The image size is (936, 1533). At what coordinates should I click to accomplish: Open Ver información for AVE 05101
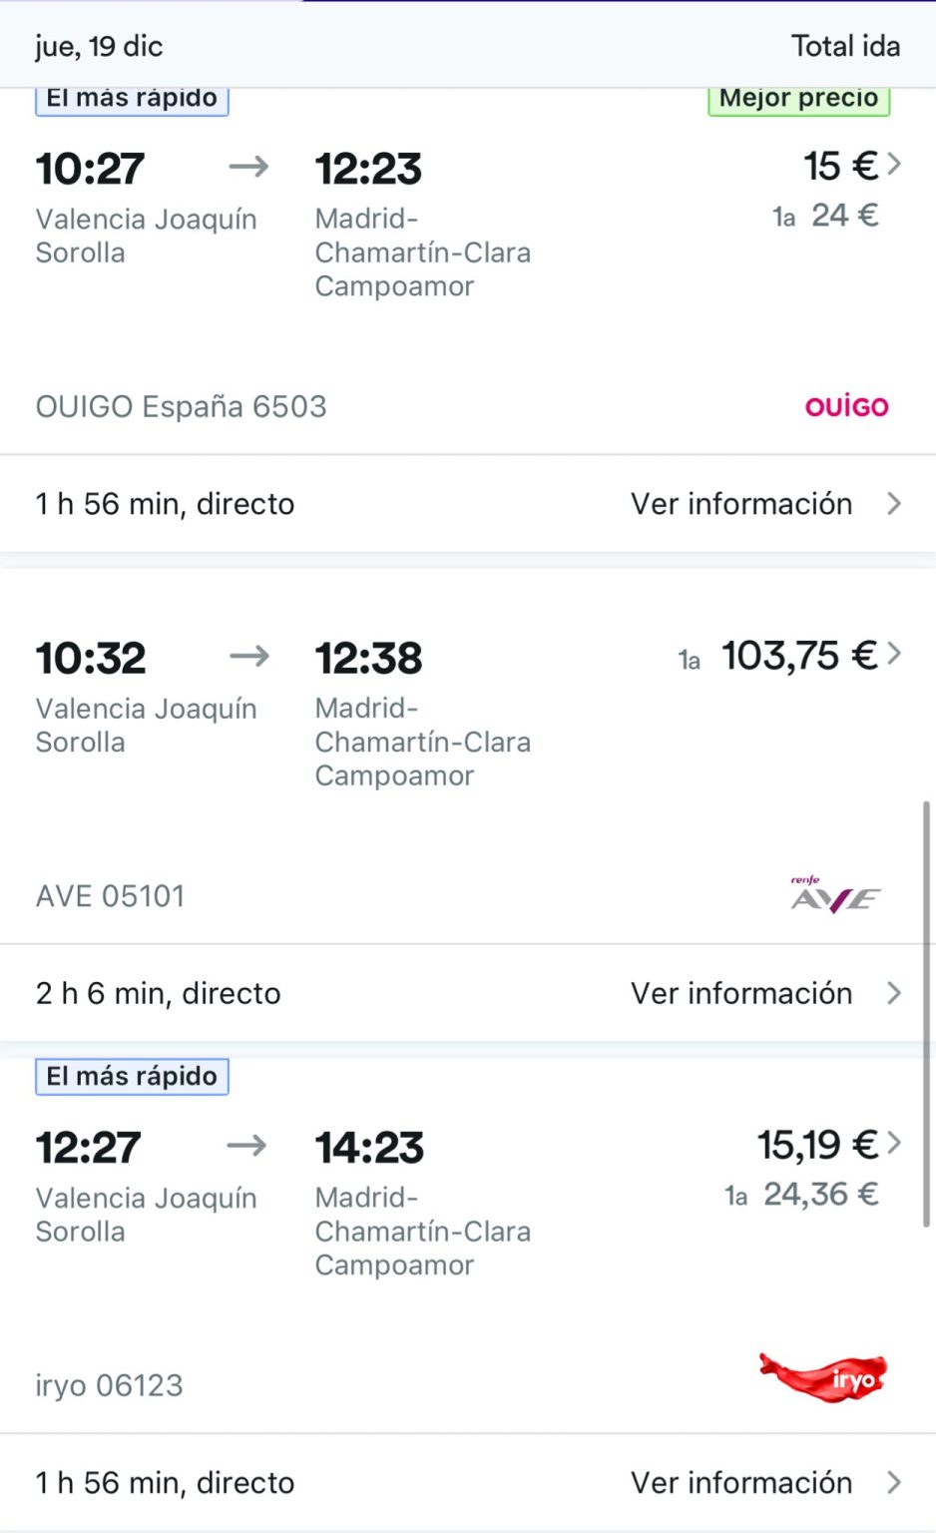(x=764, y=993)
